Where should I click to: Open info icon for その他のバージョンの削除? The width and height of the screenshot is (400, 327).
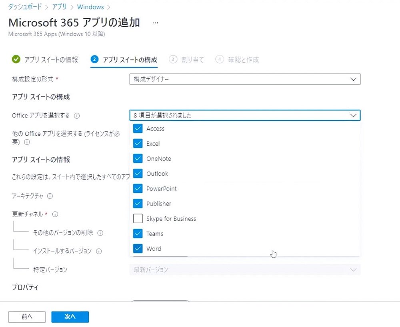point(100,233)
